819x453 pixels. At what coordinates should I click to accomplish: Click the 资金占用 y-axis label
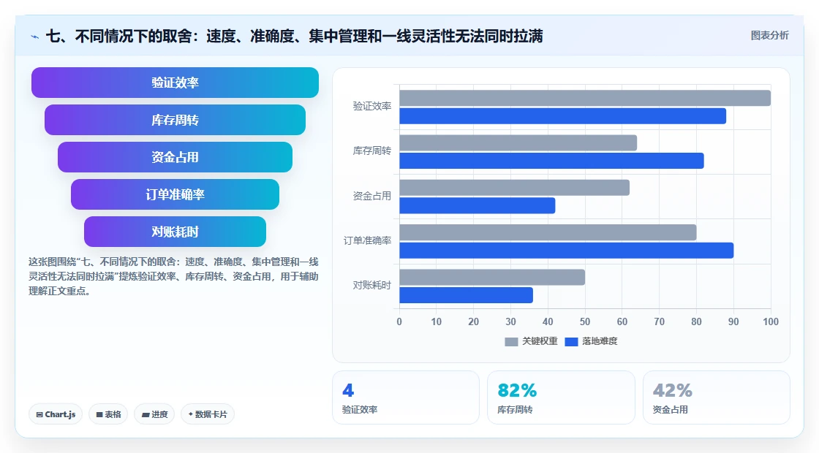coord(372,196)
